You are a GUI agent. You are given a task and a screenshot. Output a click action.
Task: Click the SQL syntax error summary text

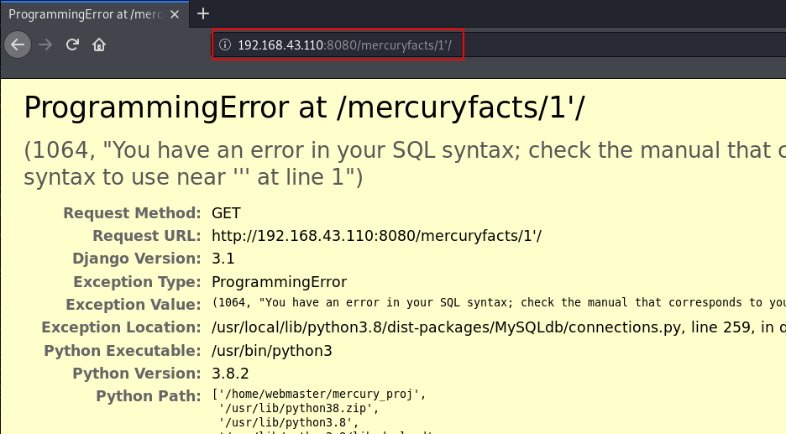405,164
